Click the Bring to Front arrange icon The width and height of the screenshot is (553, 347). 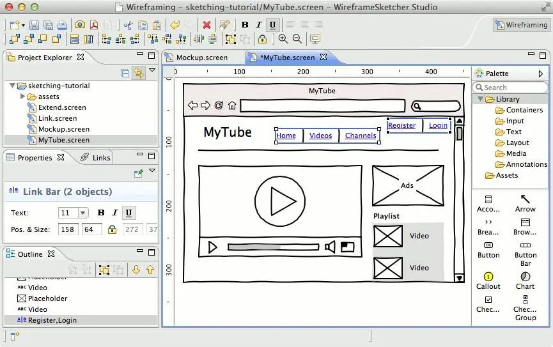(15, 39)
